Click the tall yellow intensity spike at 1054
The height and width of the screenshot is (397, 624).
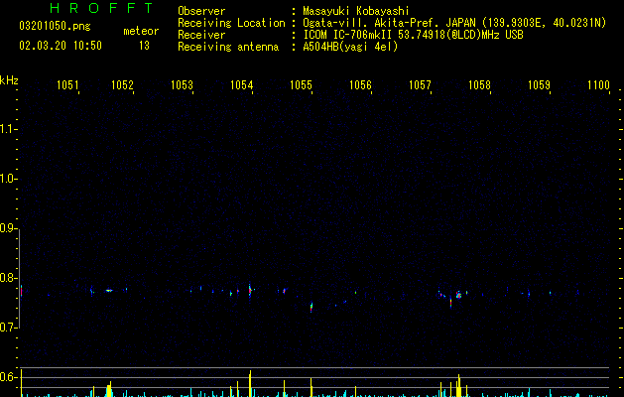click(250, 383)
